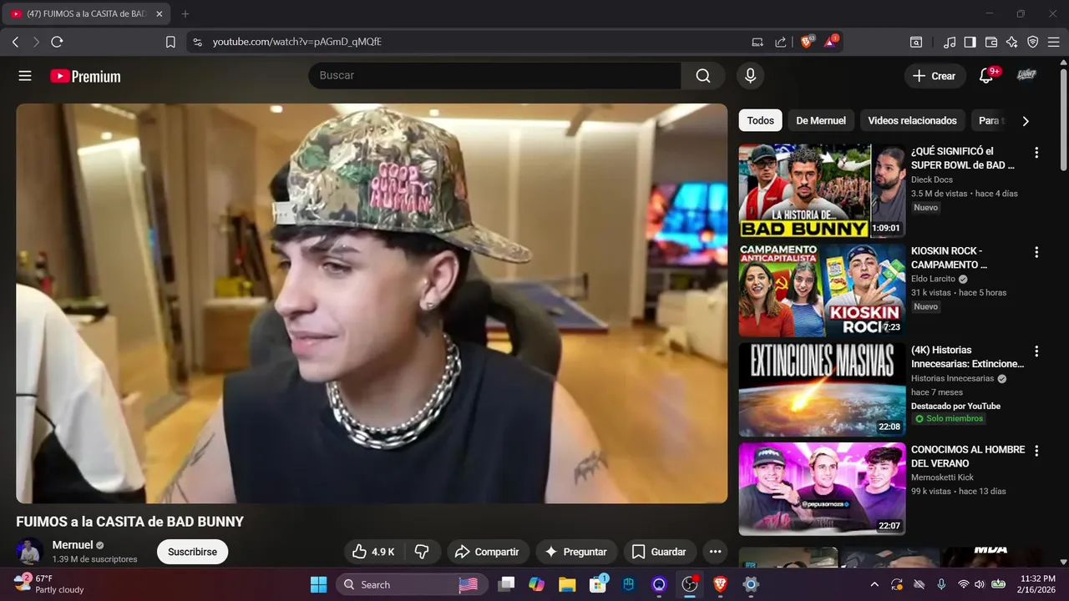Image resolution: width=1069 pixels, height=601 pixels.
Task: Reload the page in browser
Action: point(57,42)
